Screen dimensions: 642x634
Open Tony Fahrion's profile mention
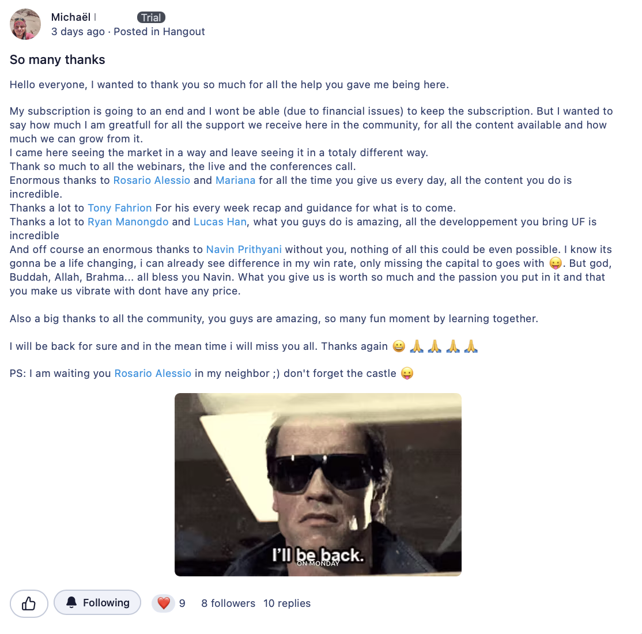(x=119, y=208)
